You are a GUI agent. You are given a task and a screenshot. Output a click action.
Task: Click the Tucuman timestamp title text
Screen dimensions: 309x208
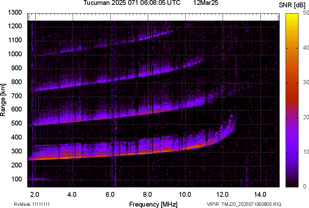click(132, 3)
